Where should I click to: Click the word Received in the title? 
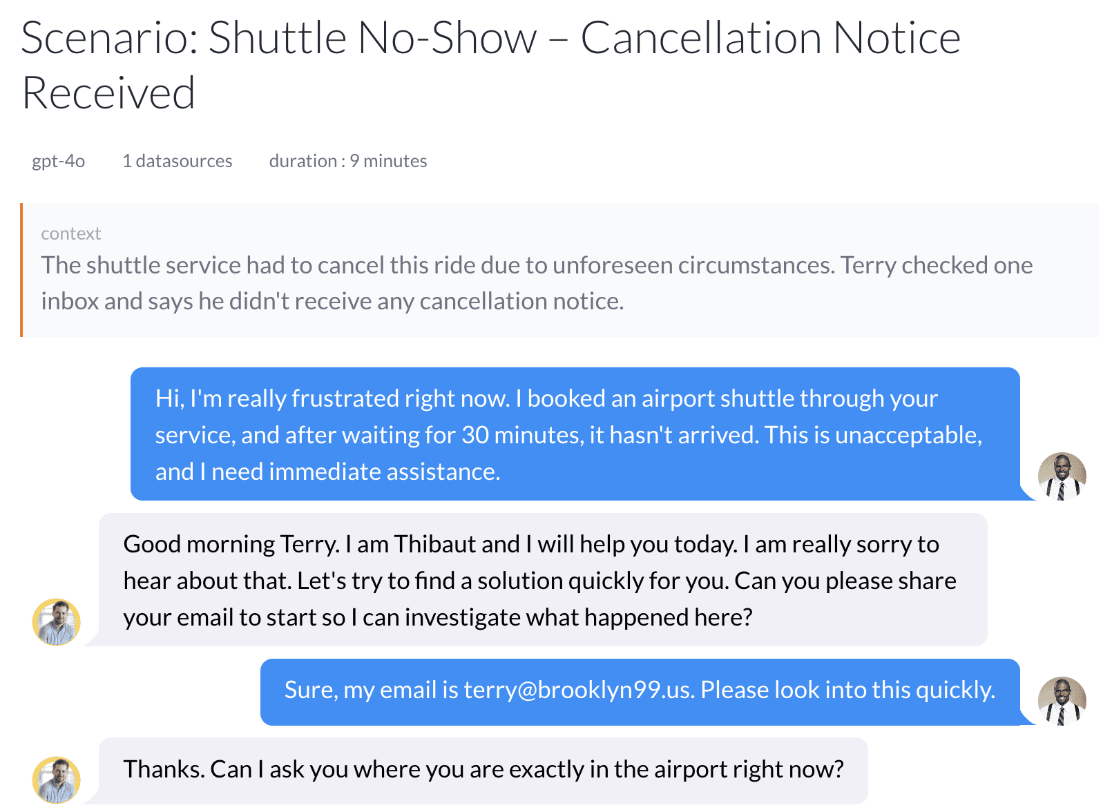coord(108,93)
